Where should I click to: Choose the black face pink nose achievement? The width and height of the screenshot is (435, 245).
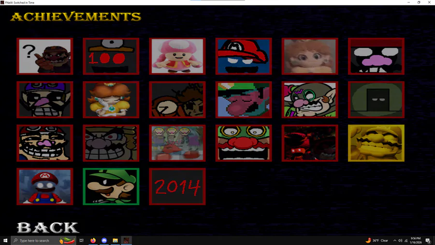(376, 56)
